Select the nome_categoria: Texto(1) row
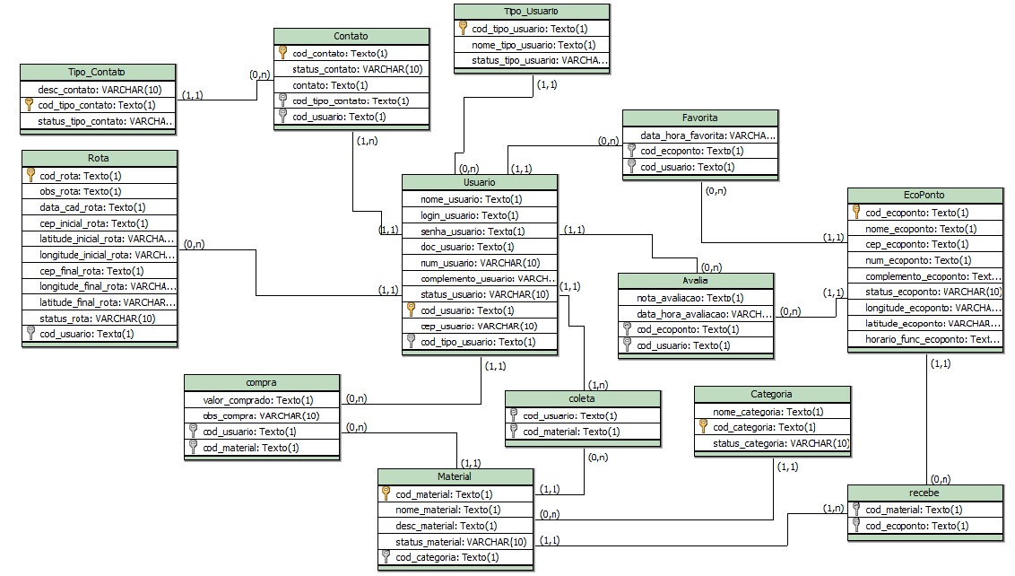Viewport: 1015px width, 576px height. [772, 412]
